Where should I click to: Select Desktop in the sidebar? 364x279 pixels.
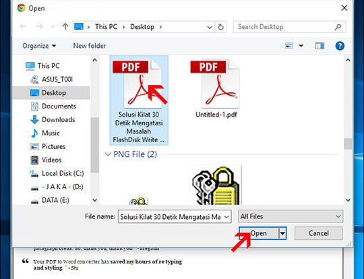point(51,93)
